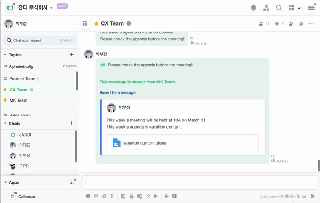View the 11 participants list

[x=264, y=24]
